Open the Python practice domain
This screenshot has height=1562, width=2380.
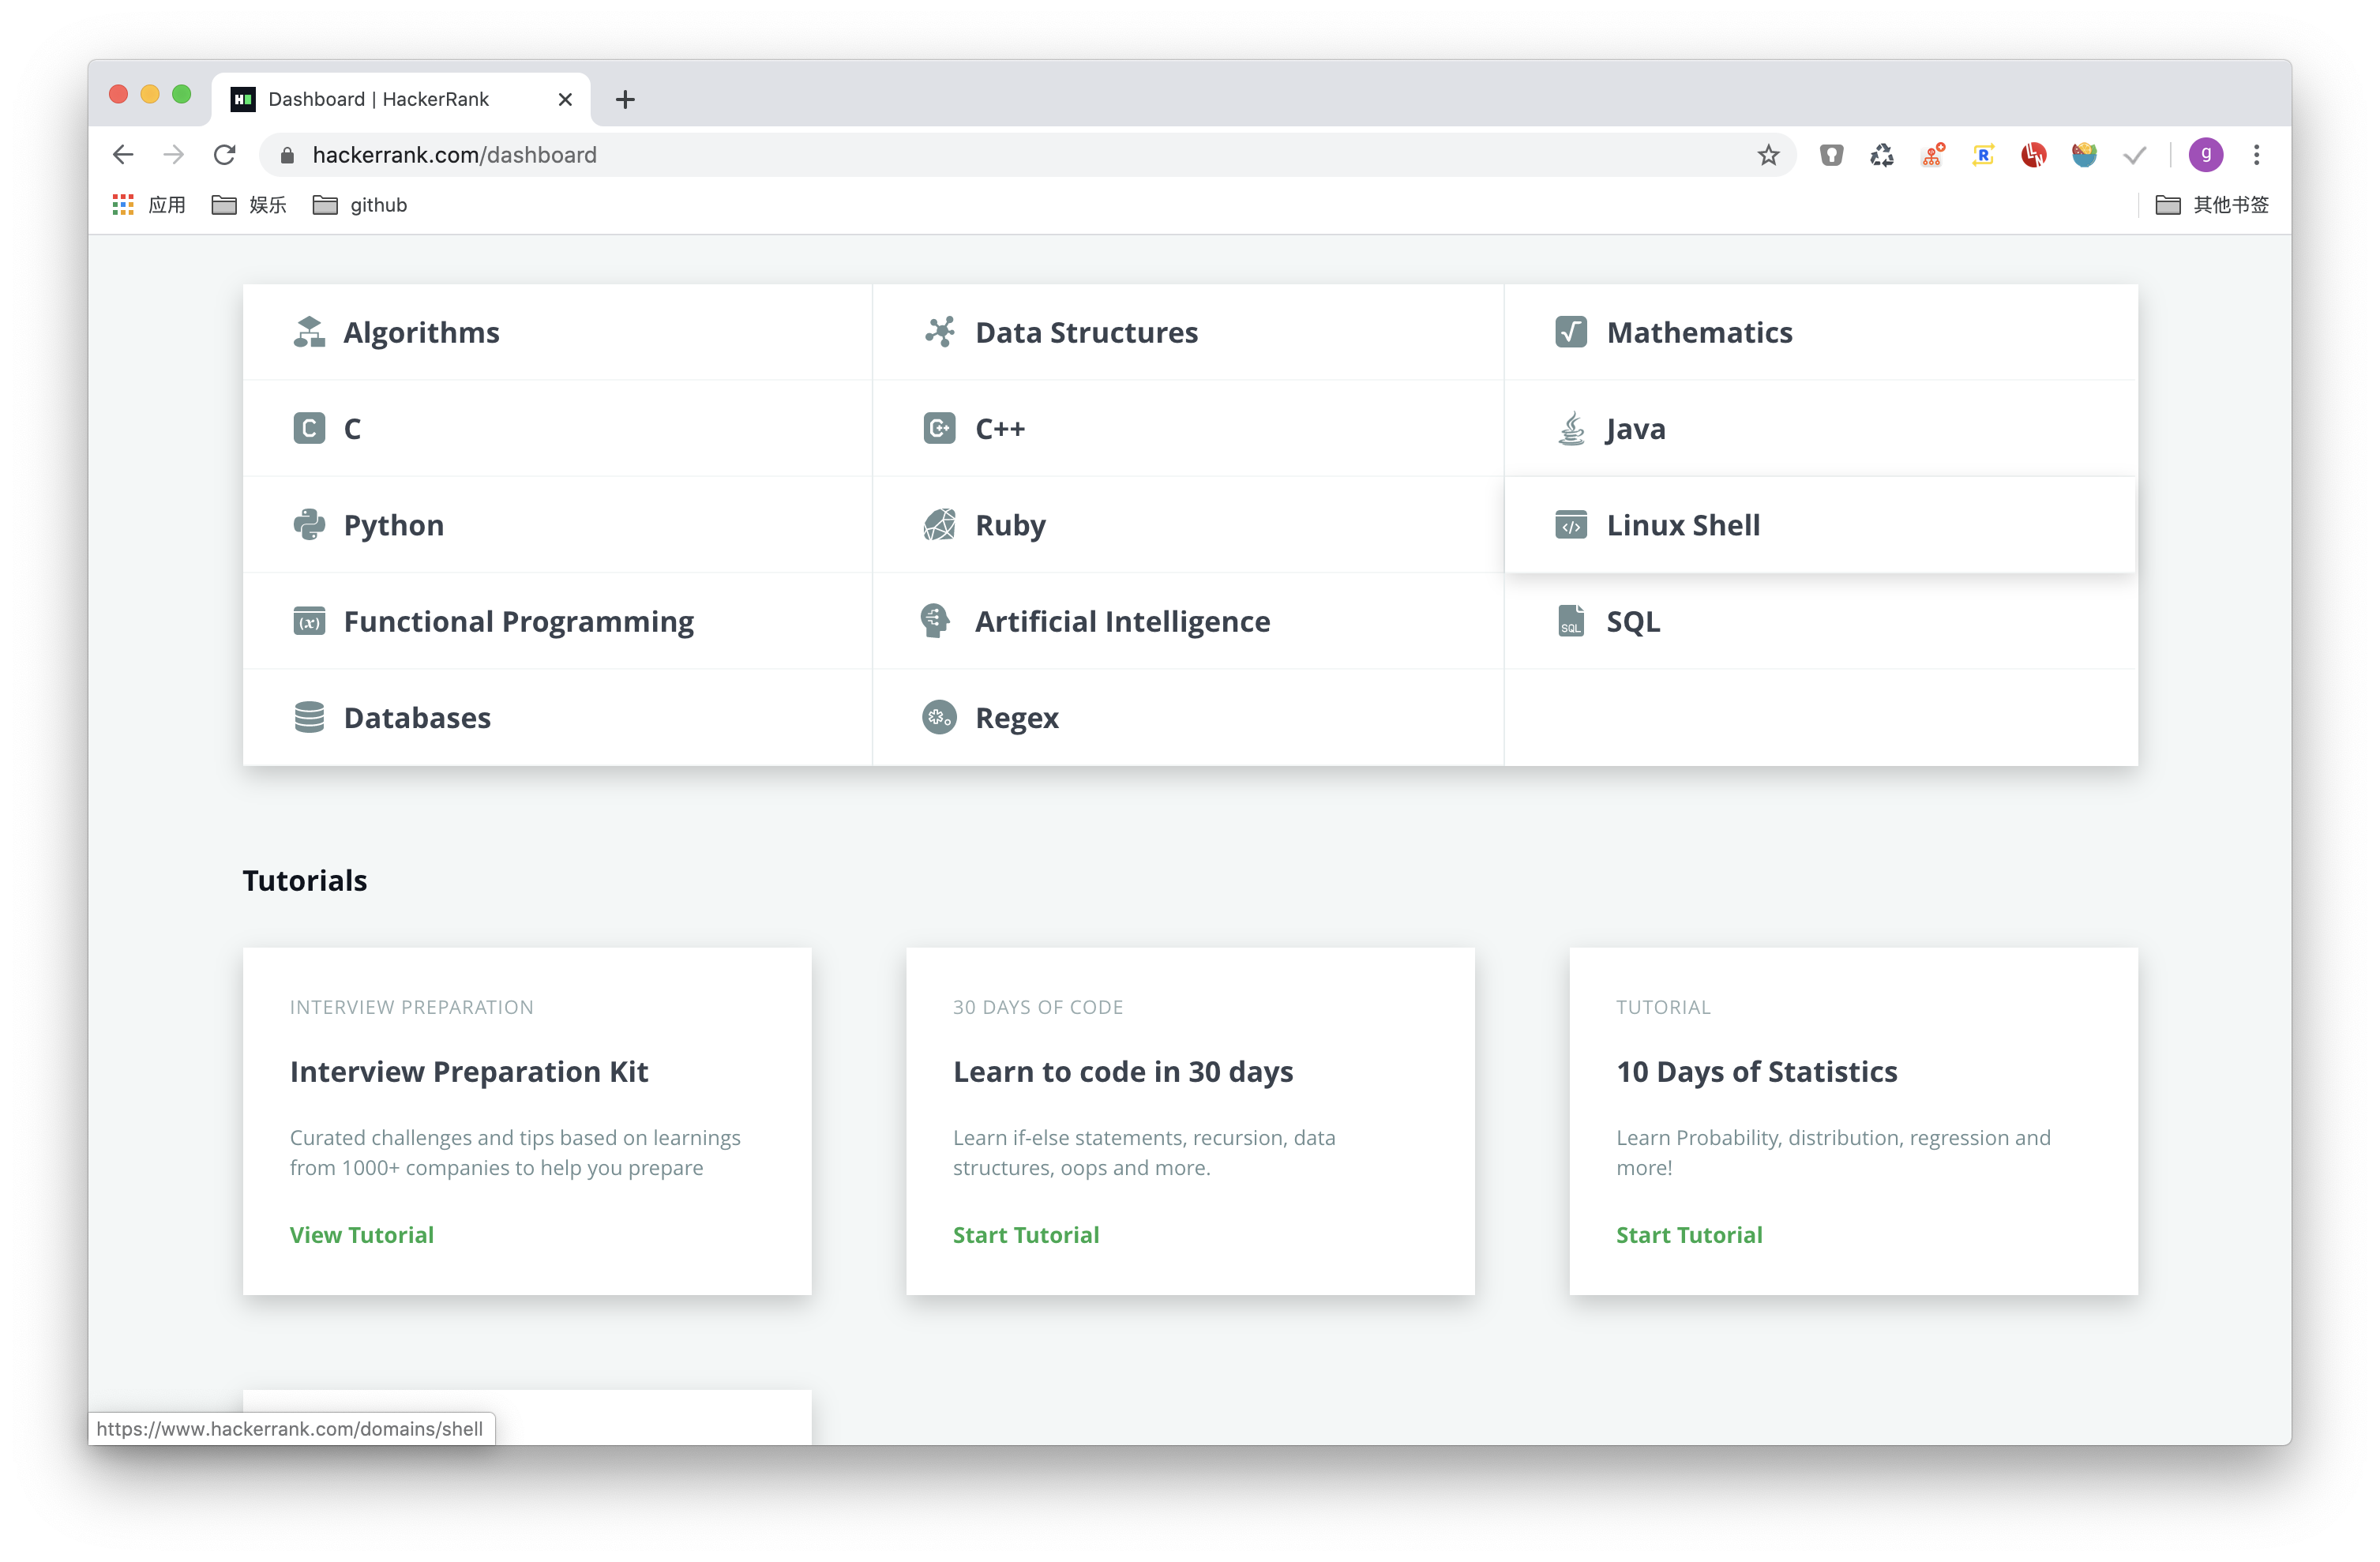coord(558,525)
